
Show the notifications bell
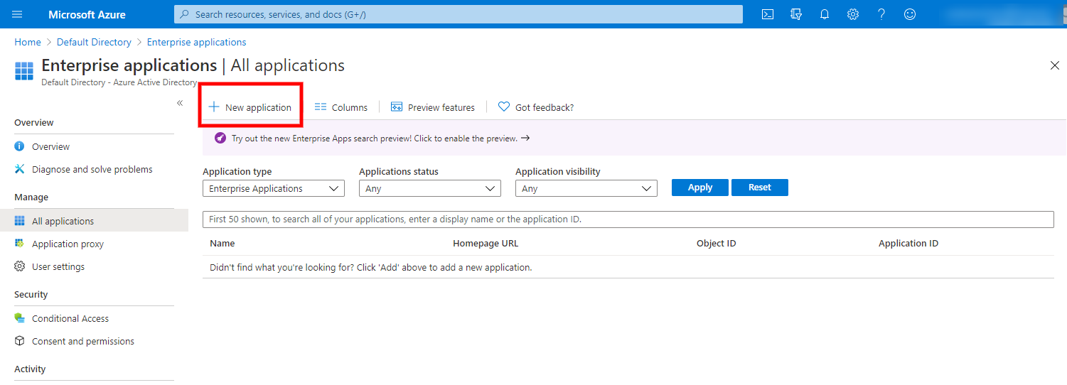[825, 14]
